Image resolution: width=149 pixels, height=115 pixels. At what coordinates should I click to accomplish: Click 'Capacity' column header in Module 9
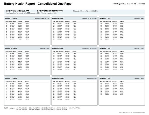click(x=115, y=82)
